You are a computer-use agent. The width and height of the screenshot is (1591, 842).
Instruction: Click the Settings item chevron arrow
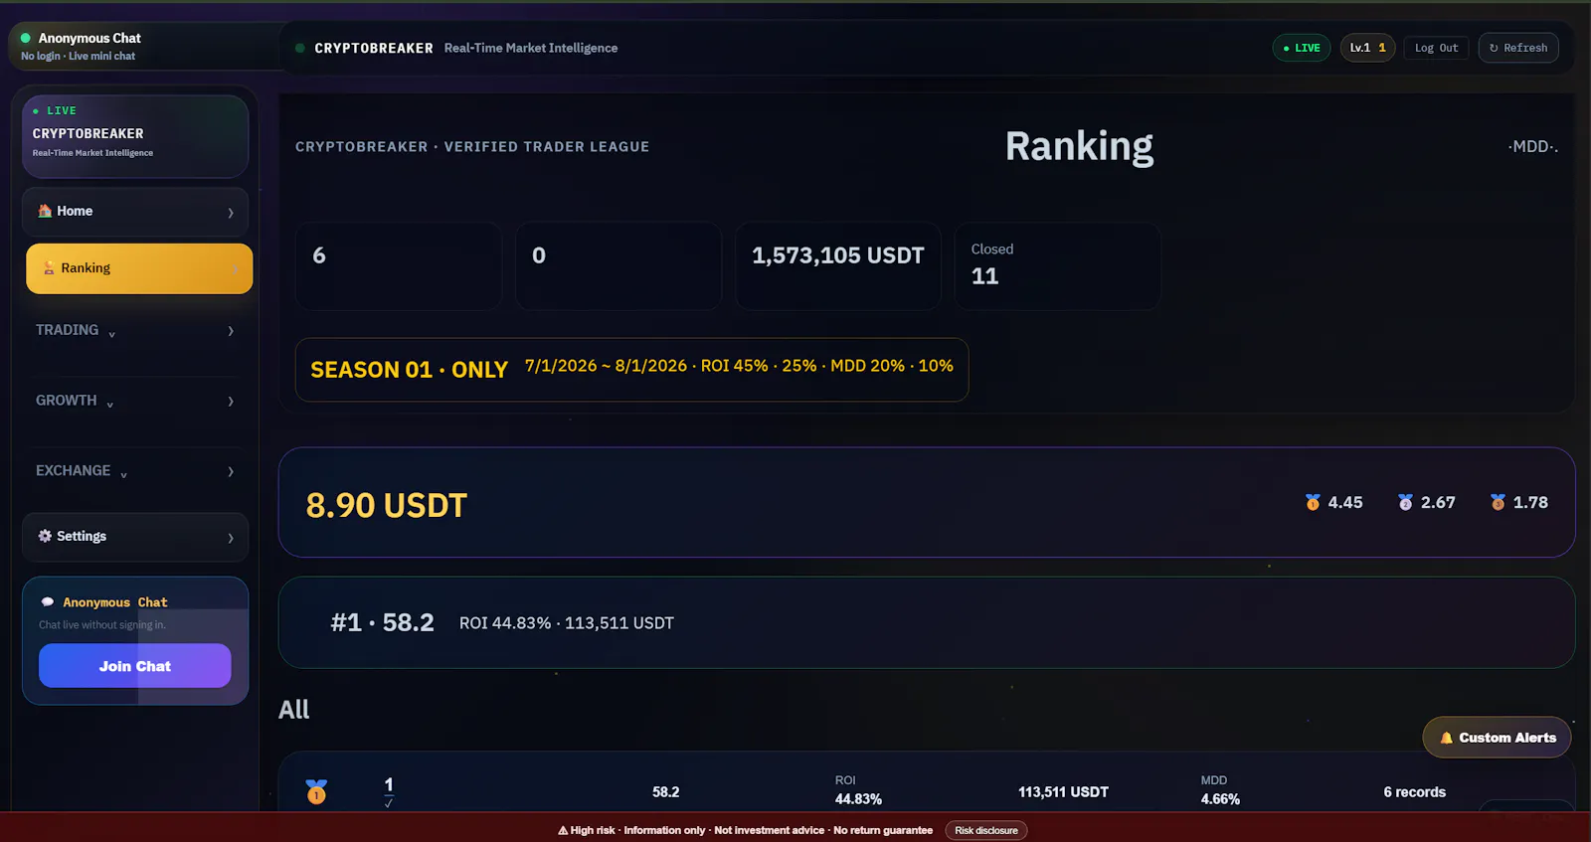click(x=231, y=538)
